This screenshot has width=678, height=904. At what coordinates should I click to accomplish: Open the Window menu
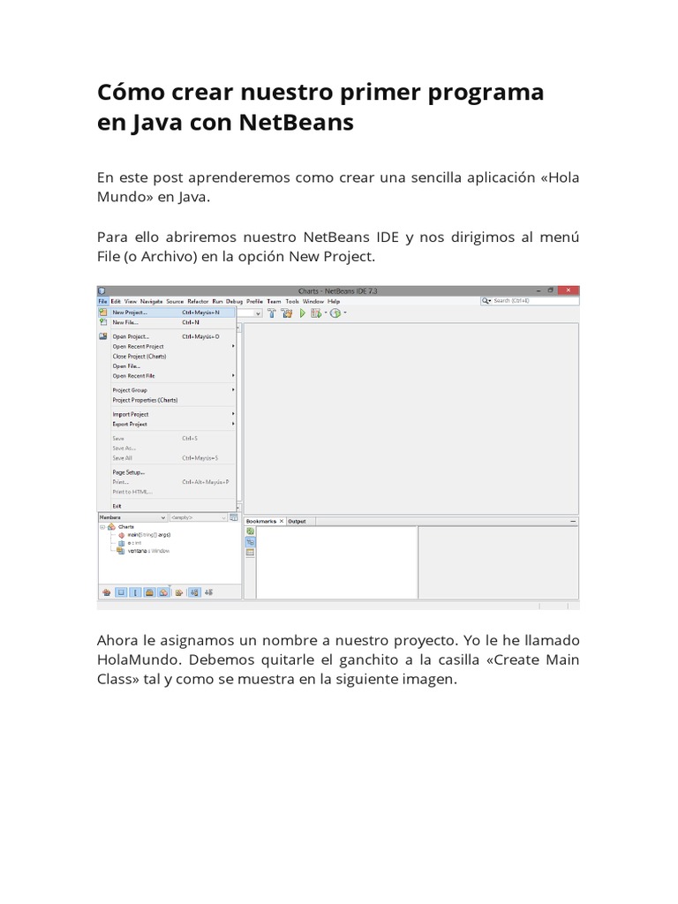[x=313, y=302]
